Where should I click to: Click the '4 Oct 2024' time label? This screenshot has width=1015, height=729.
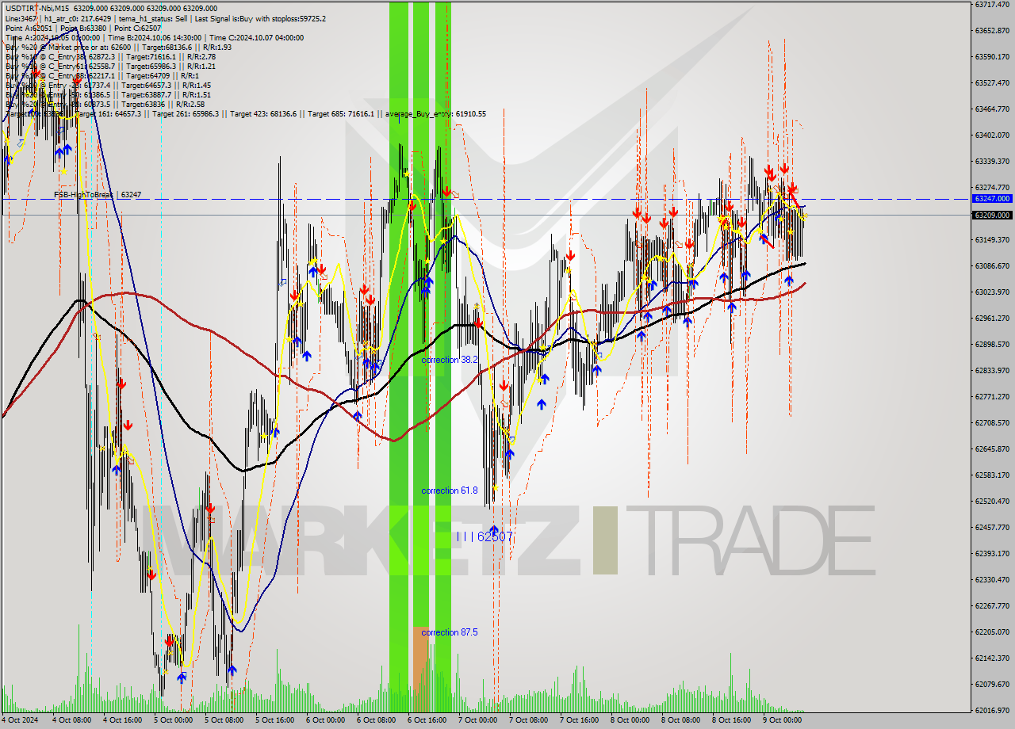click(21, 720)
